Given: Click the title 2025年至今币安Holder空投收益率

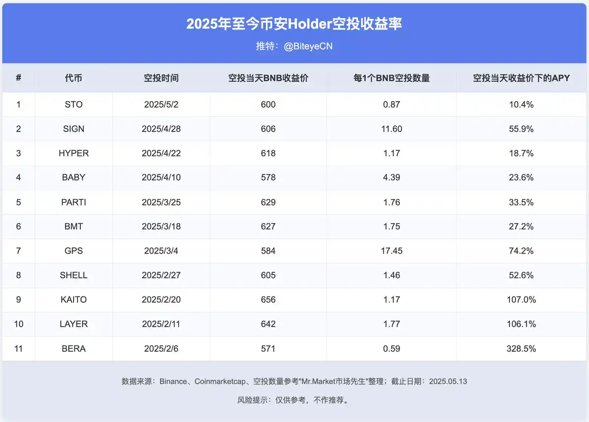Looking at the screenshot, I should (x=294, y=24).
